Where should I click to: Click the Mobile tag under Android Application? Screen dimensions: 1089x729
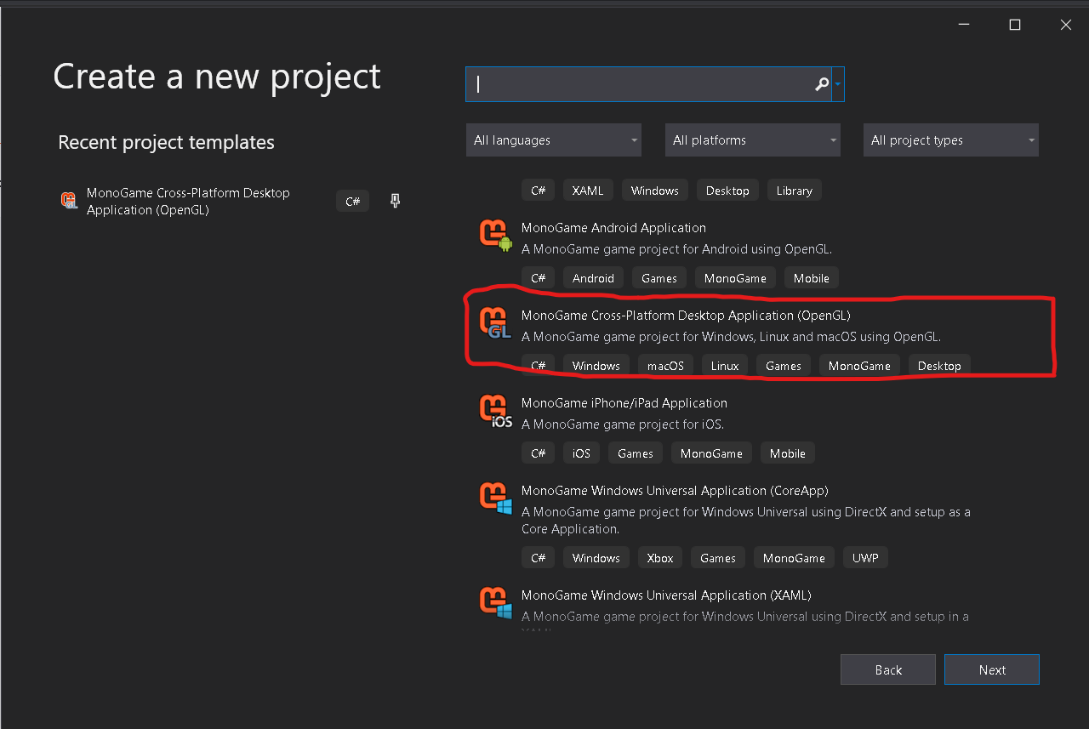coord(812,278)
